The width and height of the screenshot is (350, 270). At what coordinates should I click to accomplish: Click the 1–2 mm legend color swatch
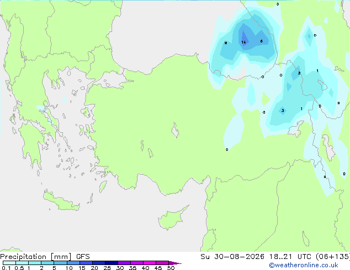pos(35,263)
